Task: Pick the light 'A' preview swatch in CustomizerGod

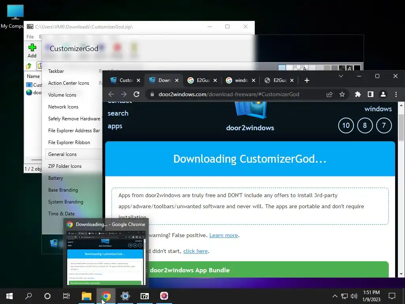Action: (x=305, y=68)
